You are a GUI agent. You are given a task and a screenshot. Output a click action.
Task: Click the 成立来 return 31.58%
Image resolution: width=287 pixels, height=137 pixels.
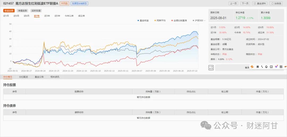pyautogui.click(x=270, y=33)
